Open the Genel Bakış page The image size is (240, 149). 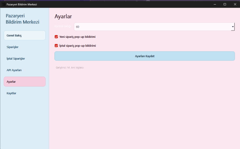pos(25,35)
